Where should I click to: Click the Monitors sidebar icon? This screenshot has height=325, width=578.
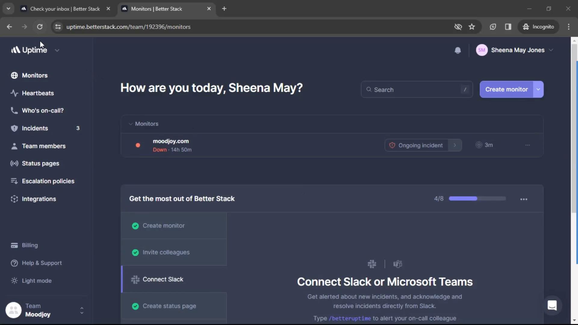pyautogui.click(x=14, y=76)
